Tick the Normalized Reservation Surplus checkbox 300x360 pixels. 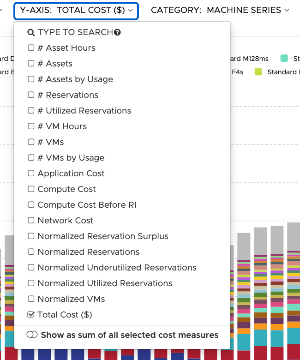(x=31, y=236)
